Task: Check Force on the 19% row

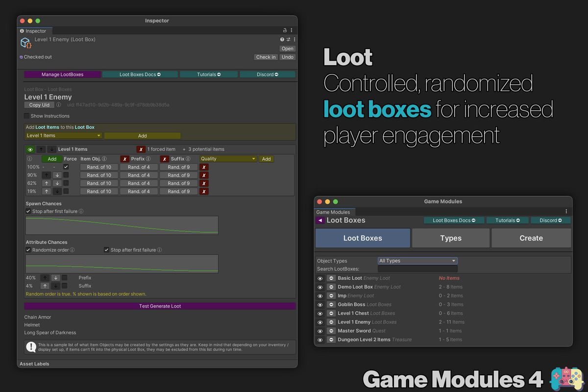Action: (x=66, y=192)
